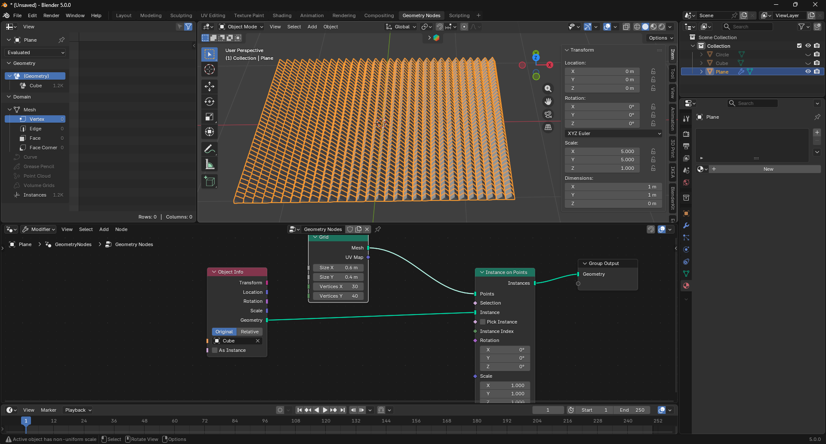The width and height of the screenshot is (826, 444).
Task: Open the Render menu
Action: pos(51,15)
